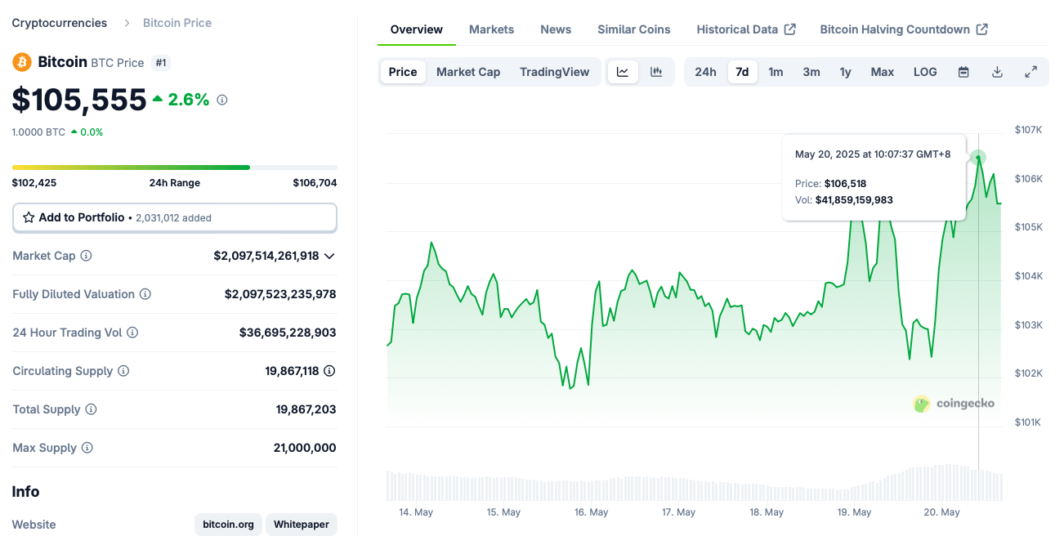Switch chart data to Market Cap view
Image resolution: width=1055 pixels, height=536 pixels.
[x=468, y=72]
